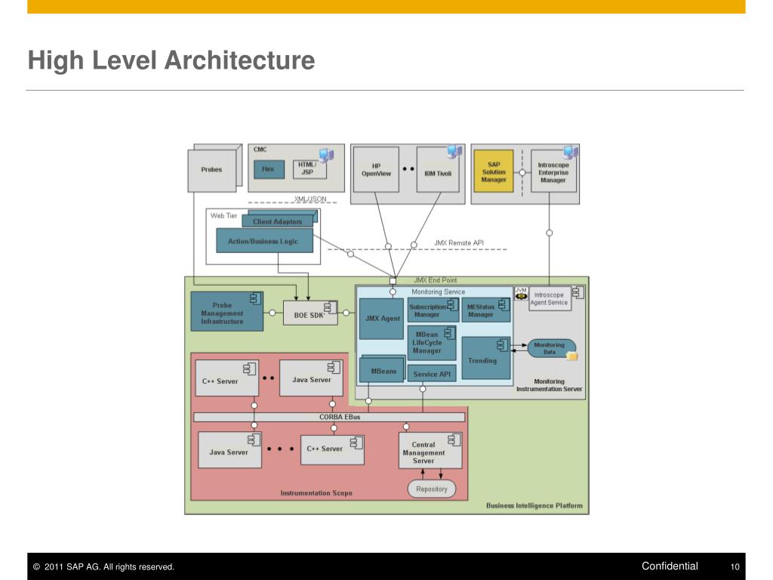Viewport: 773px width, 580px height.
Task: Click the CMC label
Action: click(260, 150)
